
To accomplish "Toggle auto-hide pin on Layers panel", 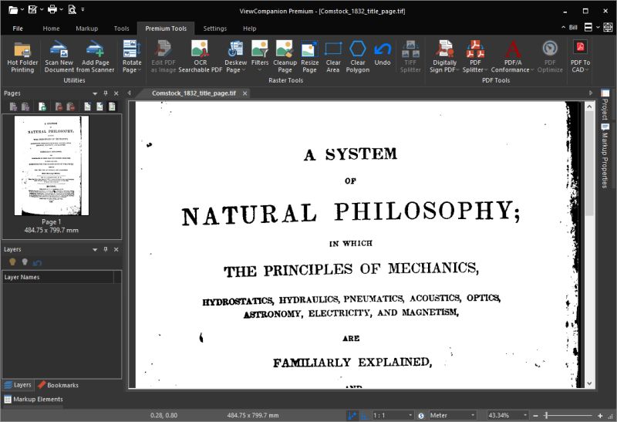I will click(x=106, y=250).
